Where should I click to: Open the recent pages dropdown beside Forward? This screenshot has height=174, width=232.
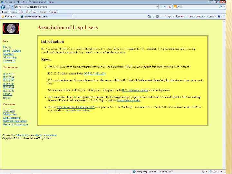click(x=12, y=7)
